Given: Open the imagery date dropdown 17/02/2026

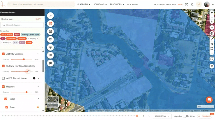Looking at the screenshot, I should coord(162,116).
